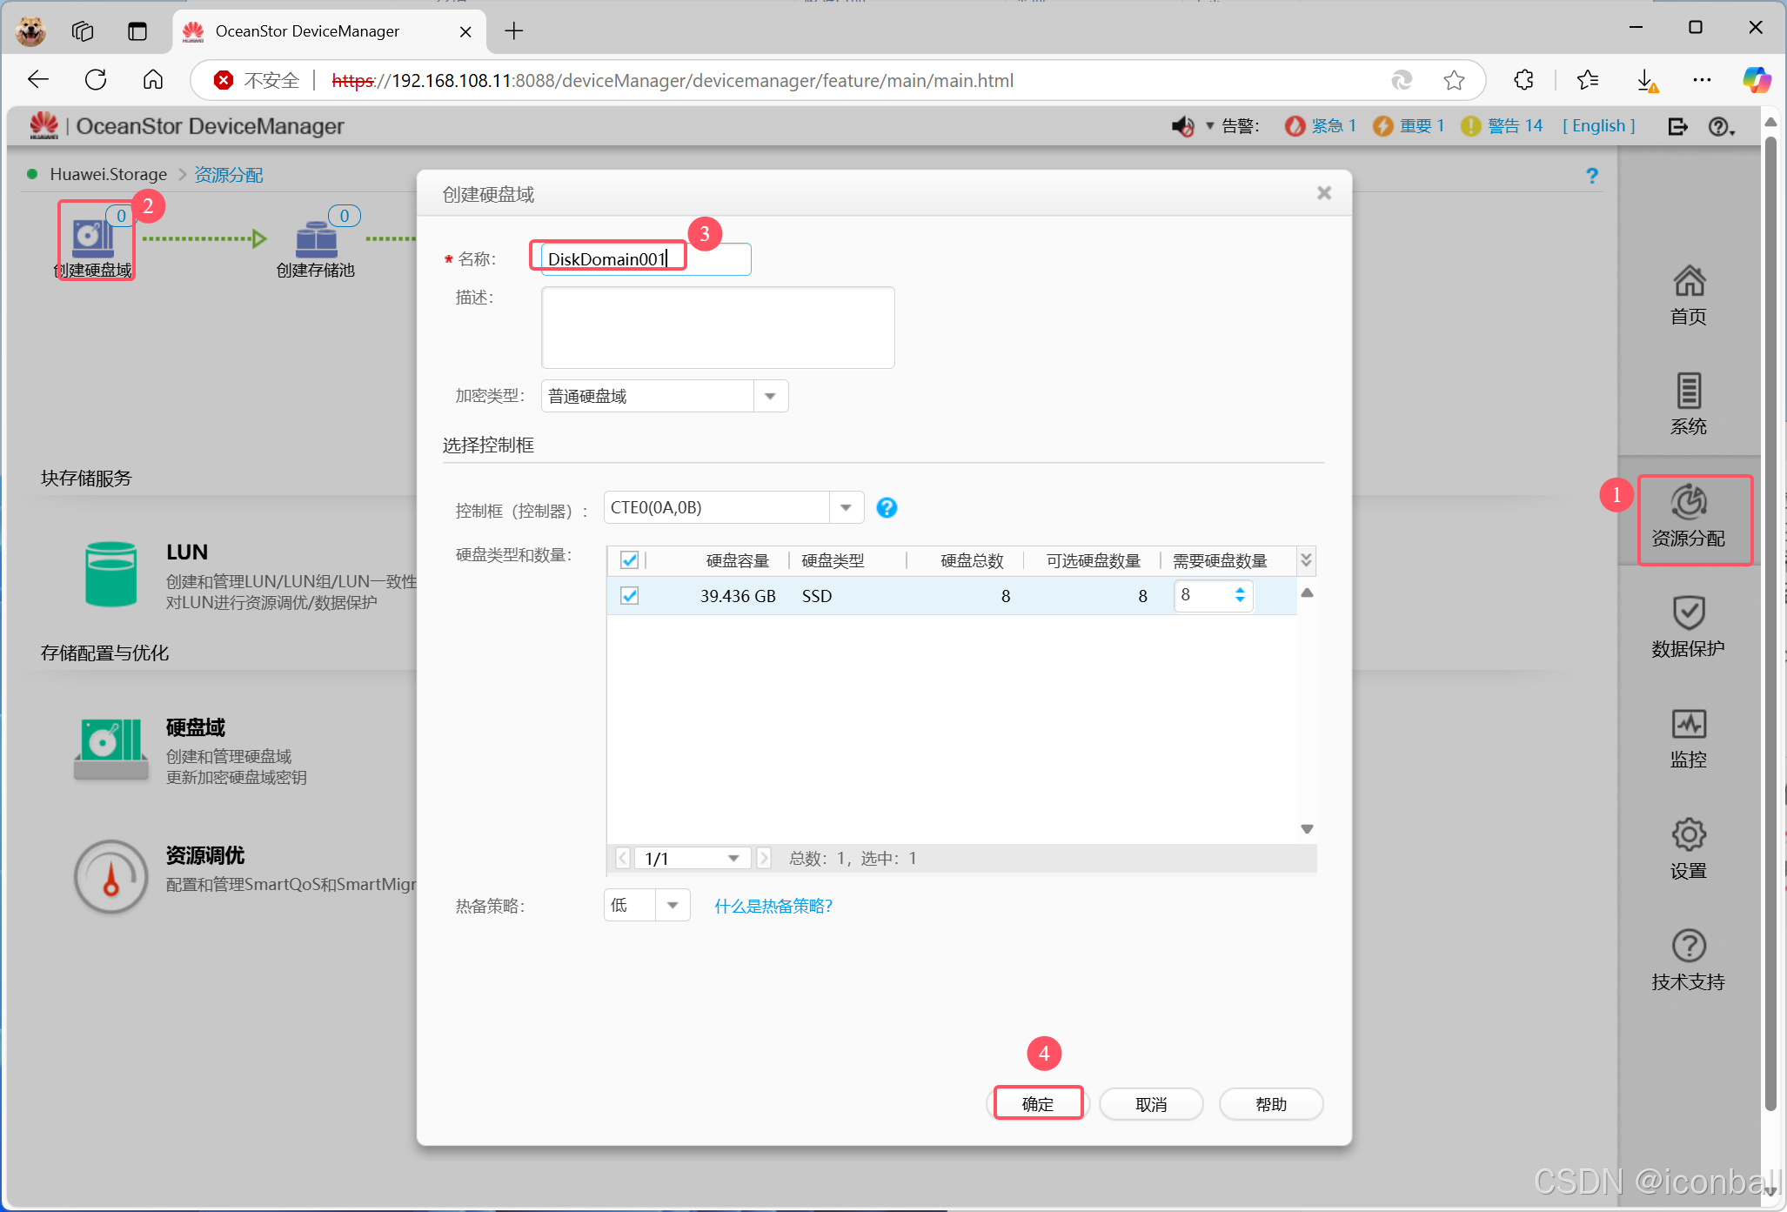Image resolution: width=1787 pixels, height=1212 pixels.
Task: Increase the required disk count stepper
Action: pyautogui.click(x=1240, y=590)
